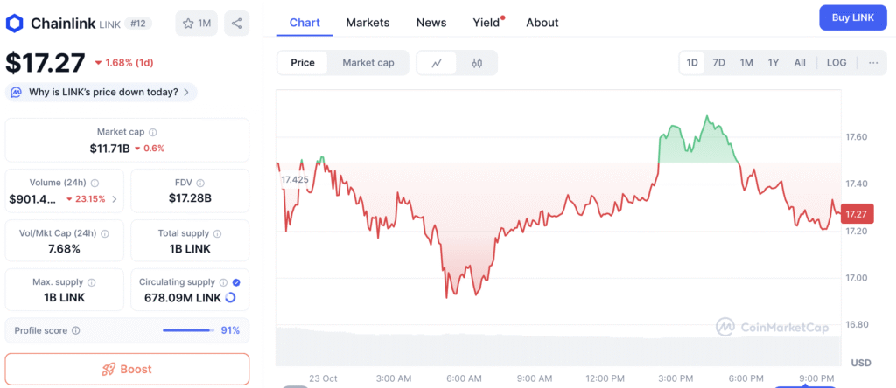This screenshot has width=896, height=388.
Task: Click the Profile score info icon
Action: pyautogui.click(x=76, y=330)
